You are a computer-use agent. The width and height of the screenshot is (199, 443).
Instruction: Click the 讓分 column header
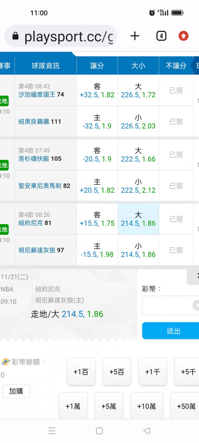[x=97, y=66]
